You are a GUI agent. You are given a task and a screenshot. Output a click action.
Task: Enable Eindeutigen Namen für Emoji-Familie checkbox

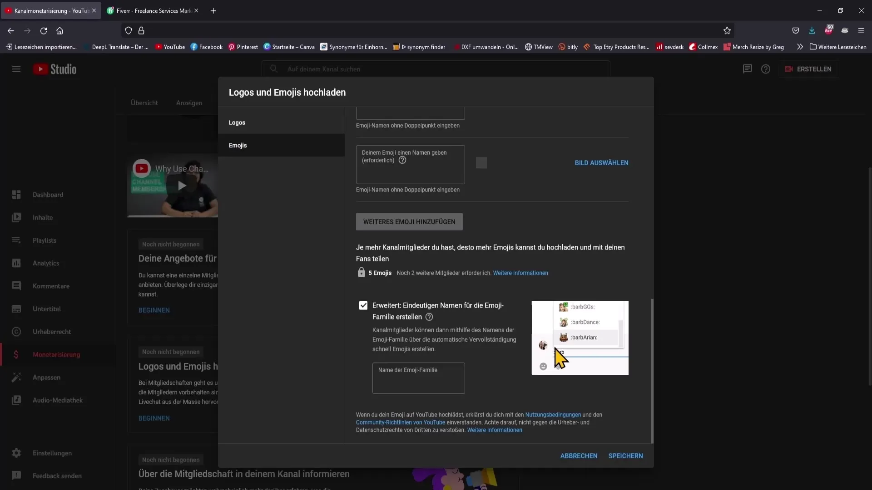363,306
